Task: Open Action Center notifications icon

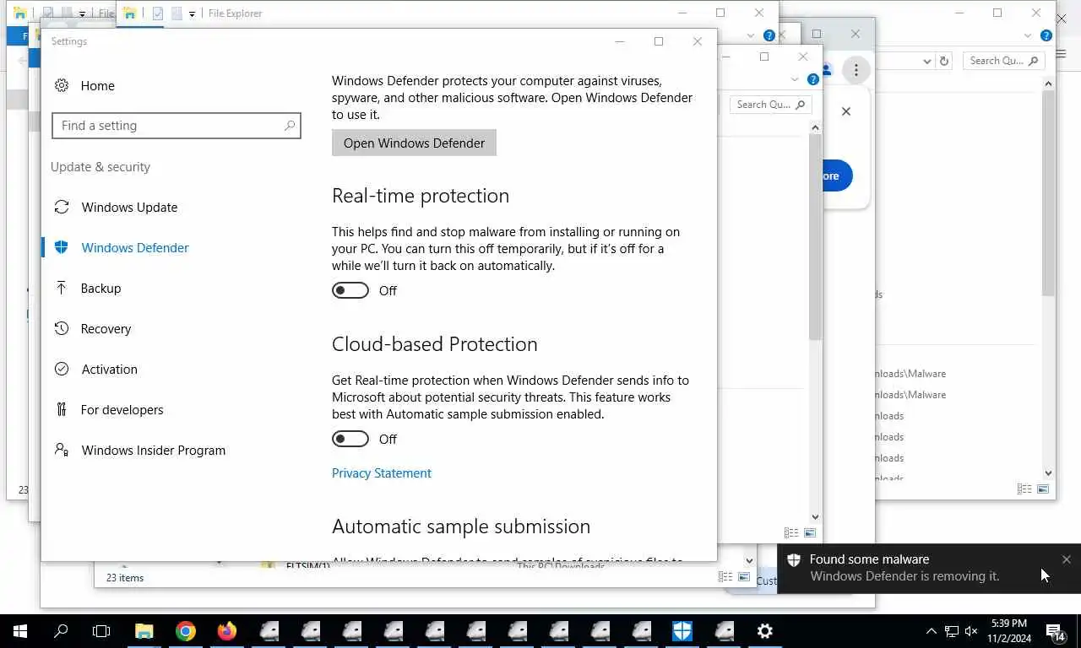Action: point(1055,631)
